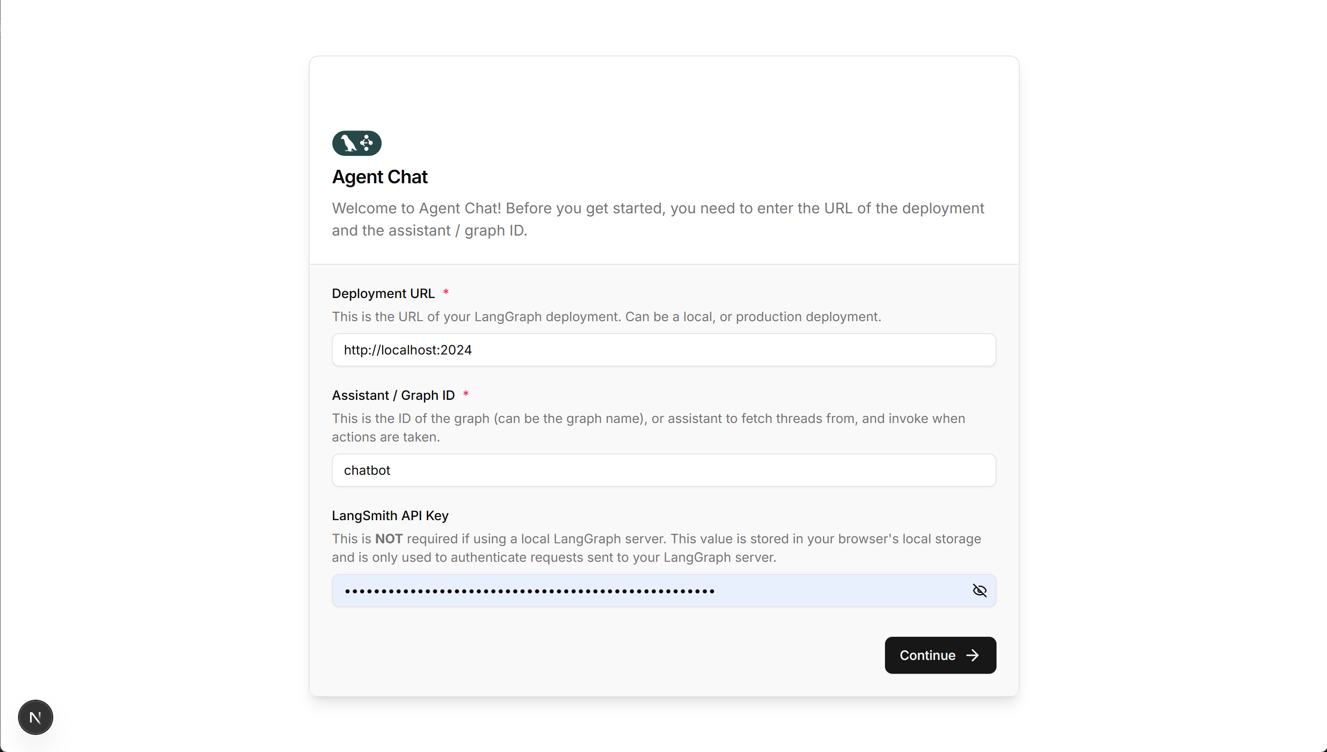Screen dimensions: 1327x752
Task: Click the graph ID helper description
Action: pos(648,428)
